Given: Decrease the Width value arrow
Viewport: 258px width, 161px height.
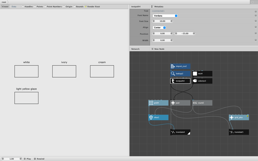Looking at the screenshot, I should tap(154, 40).
